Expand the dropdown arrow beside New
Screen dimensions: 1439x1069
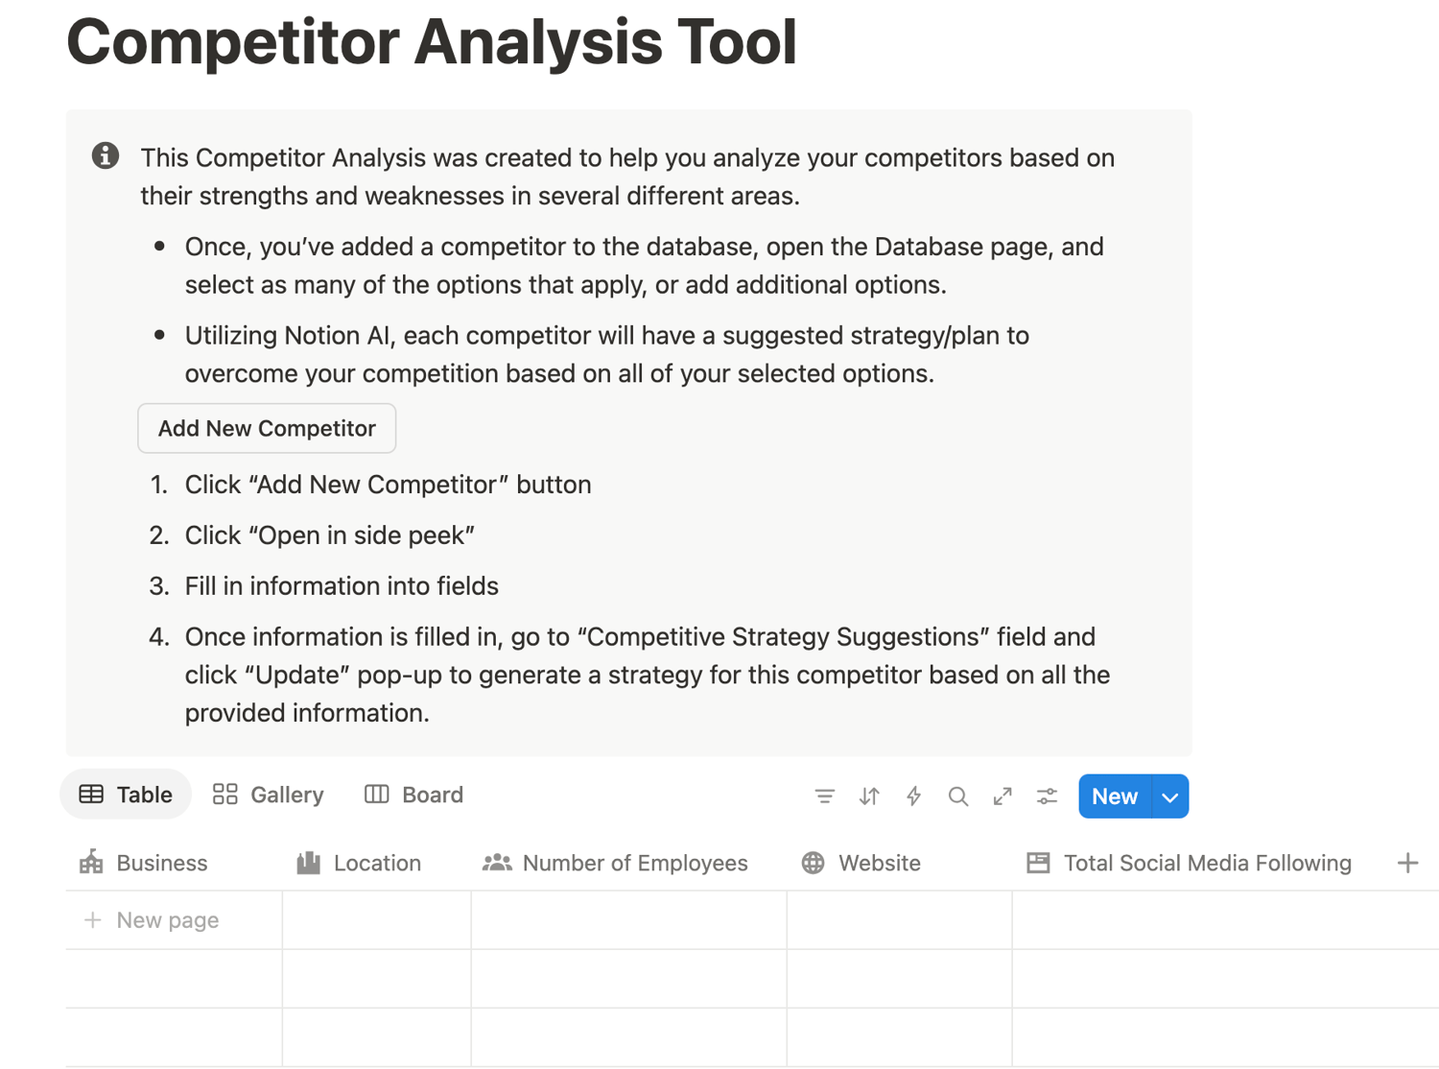tap(1169, 796)
